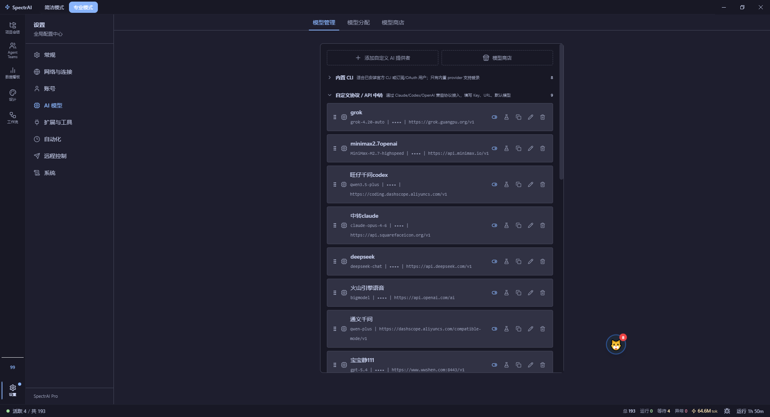Click the provider list vertical scrollbar

(x=561, y=112)
